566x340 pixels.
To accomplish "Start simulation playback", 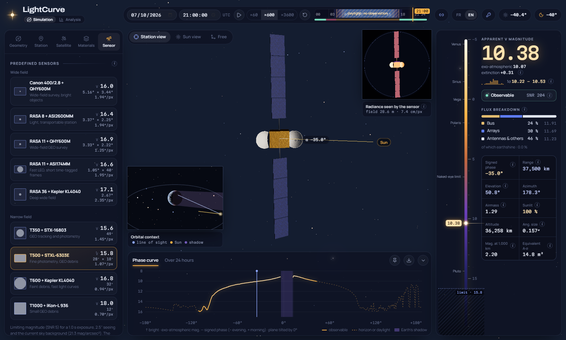I will [239, 15].
